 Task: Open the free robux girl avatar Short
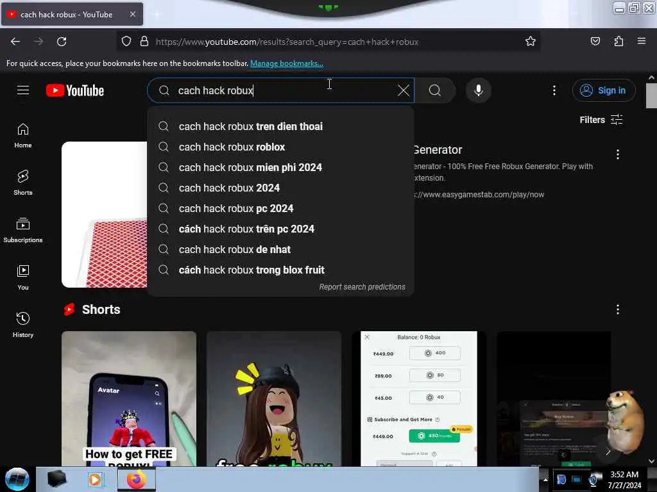pyautogui.click(x=273, y=398)
